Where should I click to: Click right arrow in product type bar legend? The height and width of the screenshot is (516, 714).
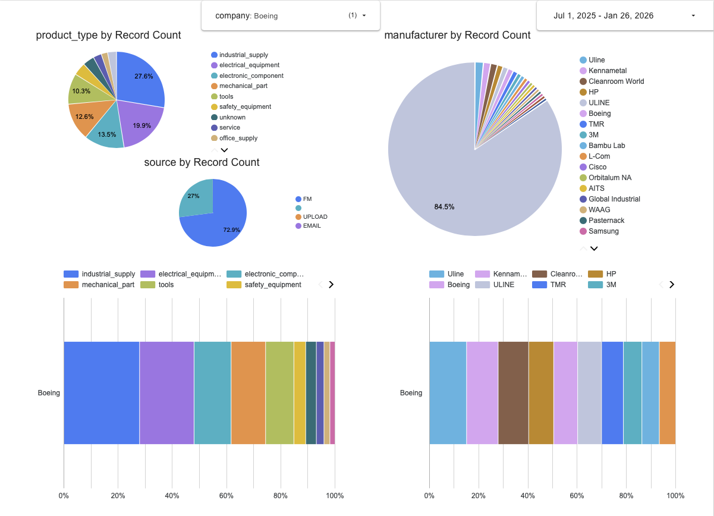coord(331,285)
